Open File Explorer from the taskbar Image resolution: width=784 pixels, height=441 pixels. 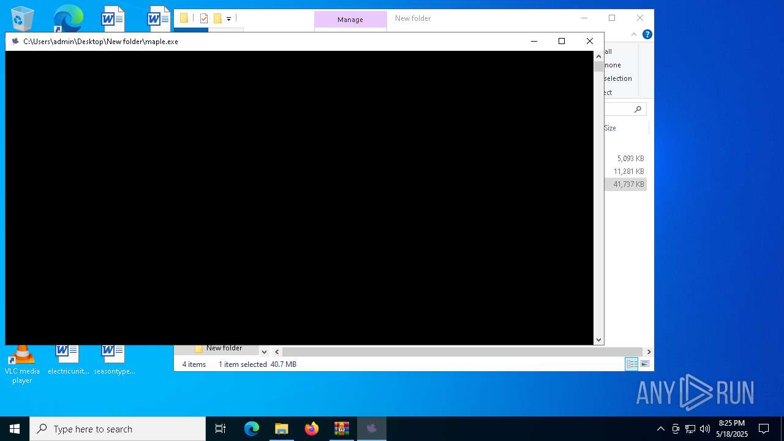point(282,429)
